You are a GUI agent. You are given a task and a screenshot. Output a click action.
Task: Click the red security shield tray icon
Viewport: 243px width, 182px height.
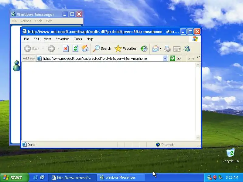click(215, 177)
